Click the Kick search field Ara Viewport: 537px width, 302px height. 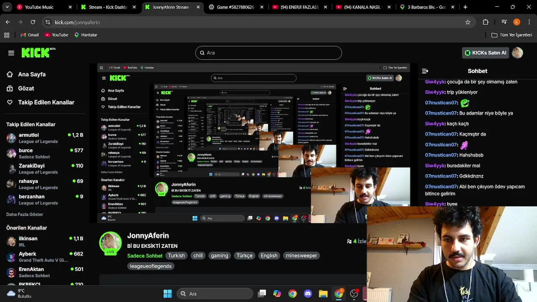pos(268,53)
